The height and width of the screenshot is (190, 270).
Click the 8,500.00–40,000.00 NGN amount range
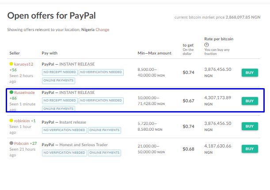(x=151, y=72)
